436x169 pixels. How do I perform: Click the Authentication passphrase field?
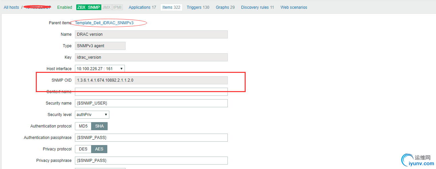[x=151, y=138]
